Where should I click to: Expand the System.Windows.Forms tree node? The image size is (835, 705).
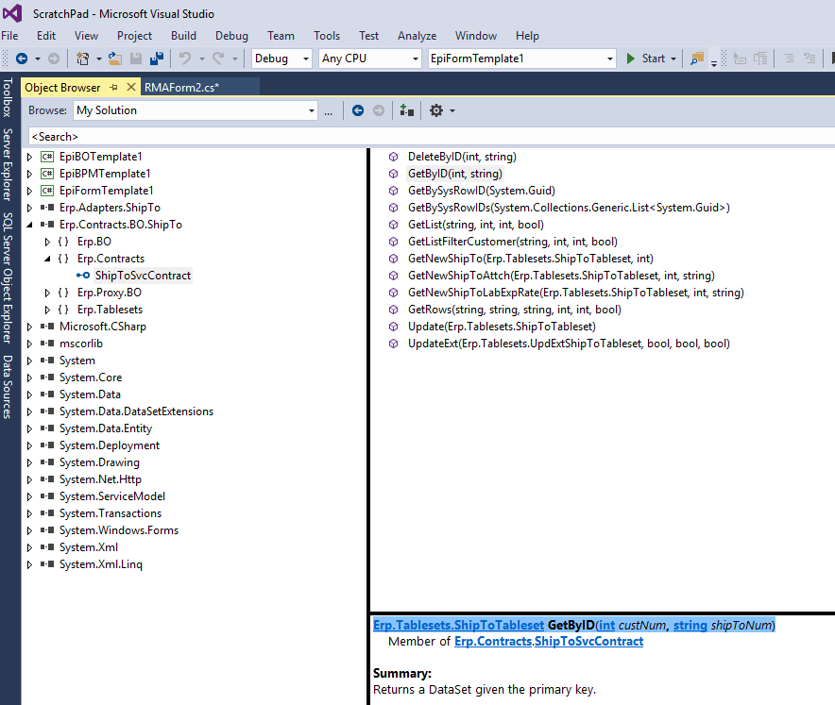30,530
